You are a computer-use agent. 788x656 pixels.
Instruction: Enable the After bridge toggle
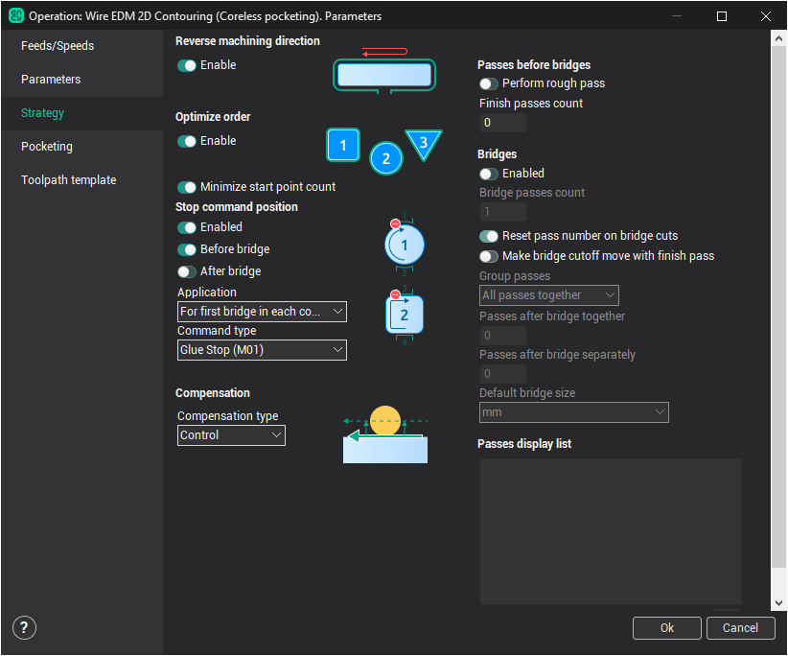coord(187,271)
